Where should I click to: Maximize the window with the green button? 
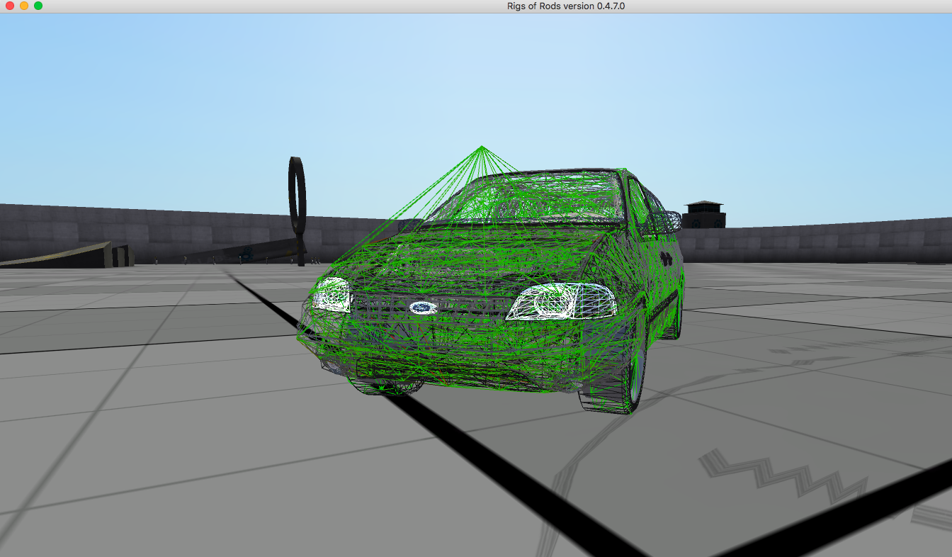[x=38, y=6]
